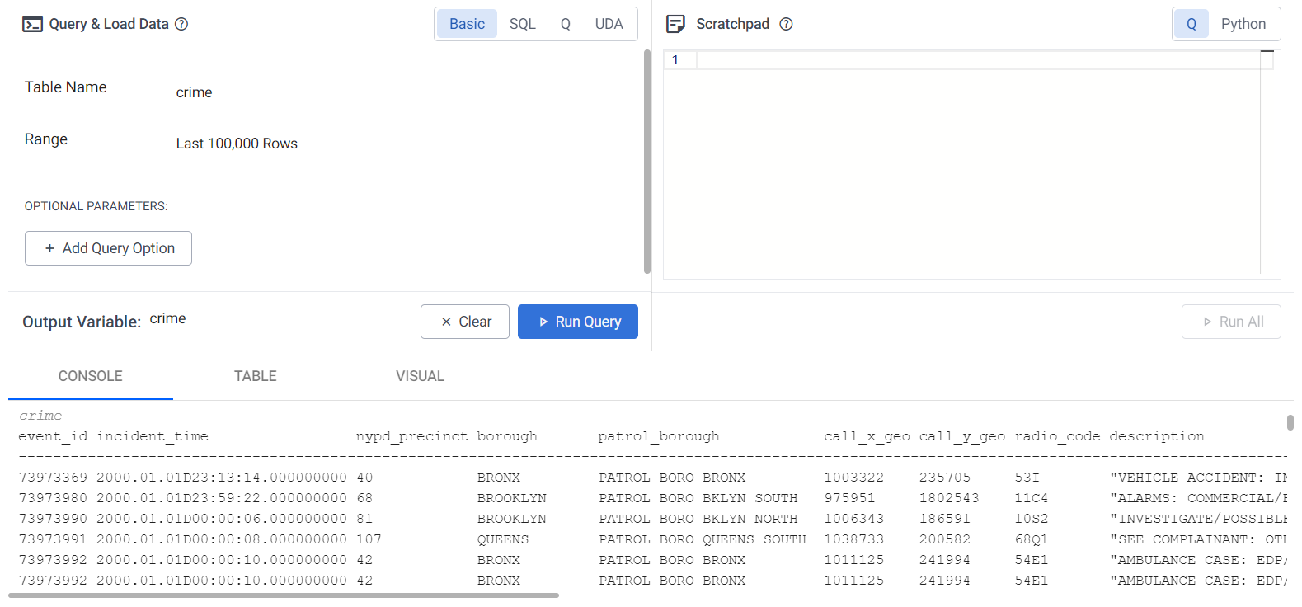Screen dimensions: 1302x607
Task: Open the Query & Load Data help icon
Action: 181,24
